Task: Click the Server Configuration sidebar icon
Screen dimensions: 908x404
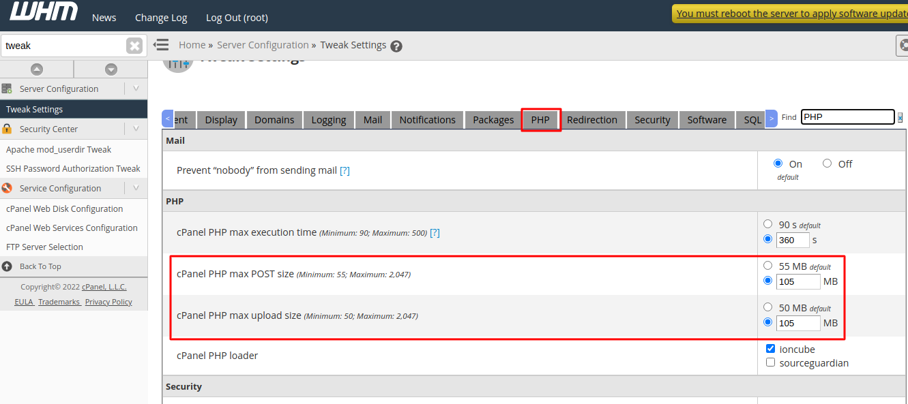Action: [x=8, y=89]
